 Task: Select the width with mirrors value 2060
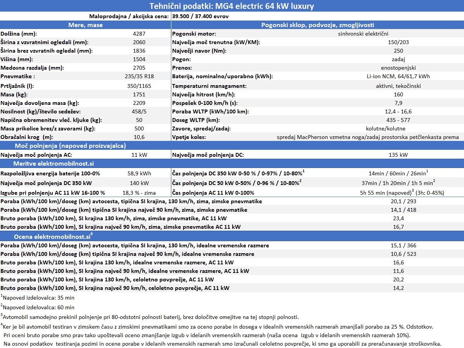click(x=139, y=42)
